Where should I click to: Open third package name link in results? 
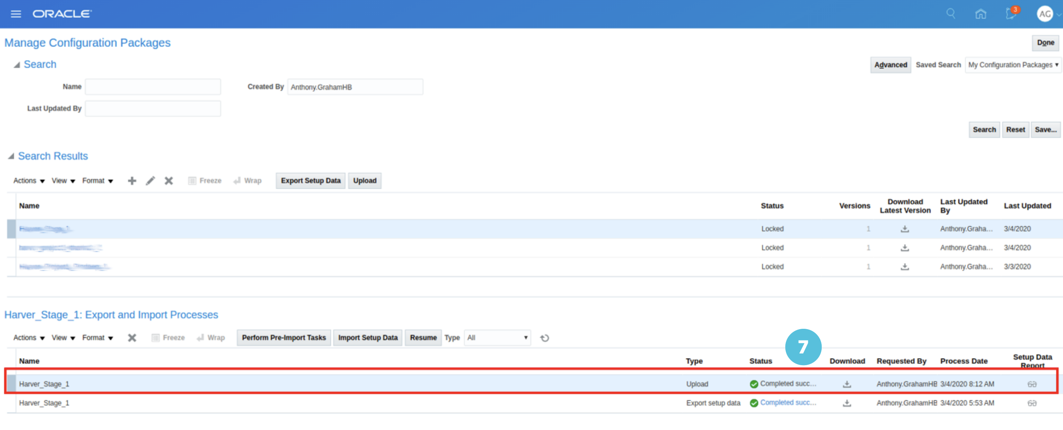64,266
